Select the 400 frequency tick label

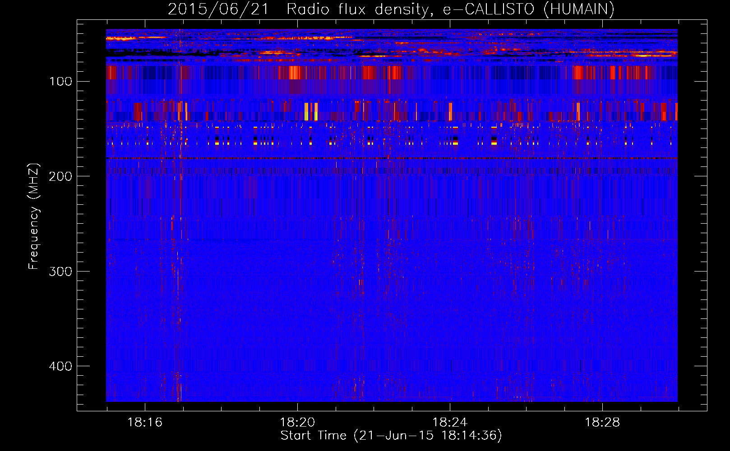coord(61,366)
